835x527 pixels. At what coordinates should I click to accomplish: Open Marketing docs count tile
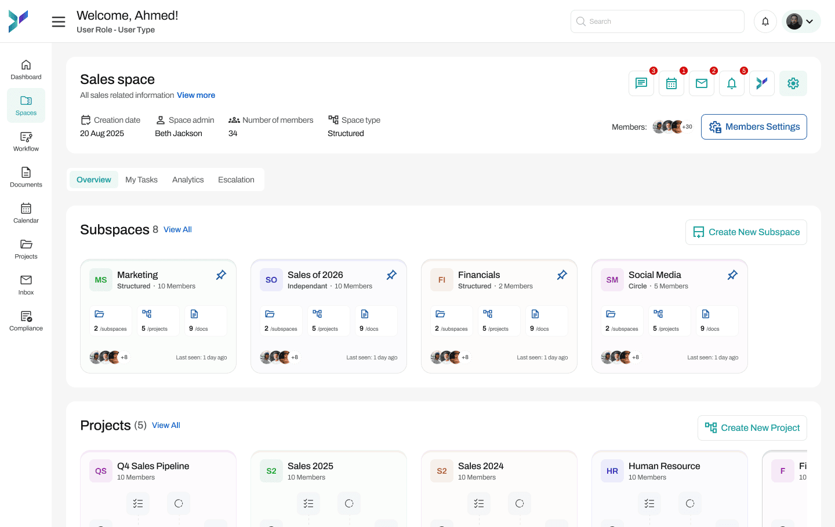206,321
